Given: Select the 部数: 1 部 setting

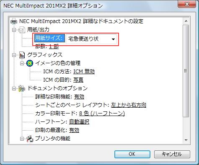Looking at the screenshot, I should (x=47, y=46).
